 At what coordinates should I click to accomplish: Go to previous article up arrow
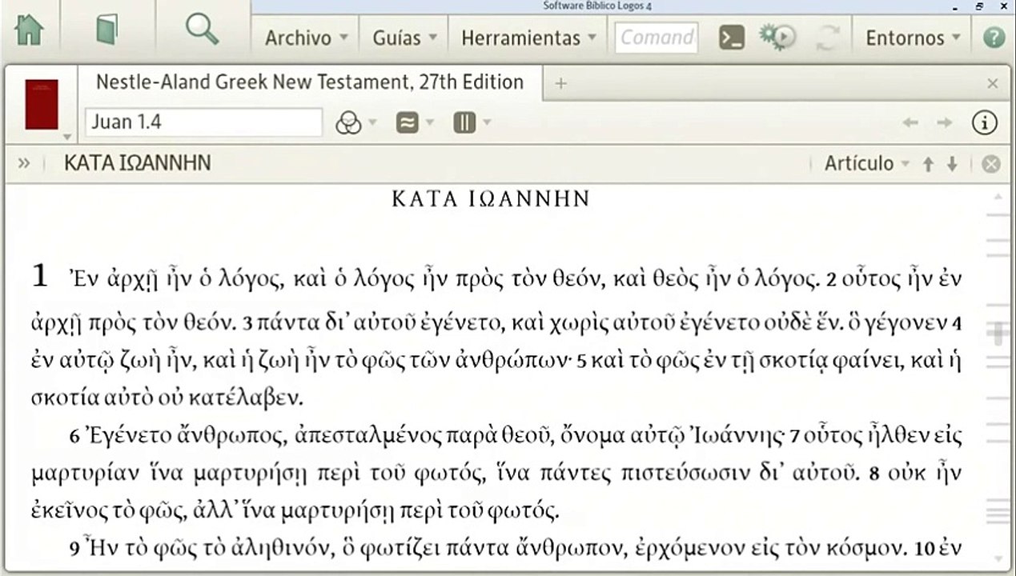click(x=928, y=164)
